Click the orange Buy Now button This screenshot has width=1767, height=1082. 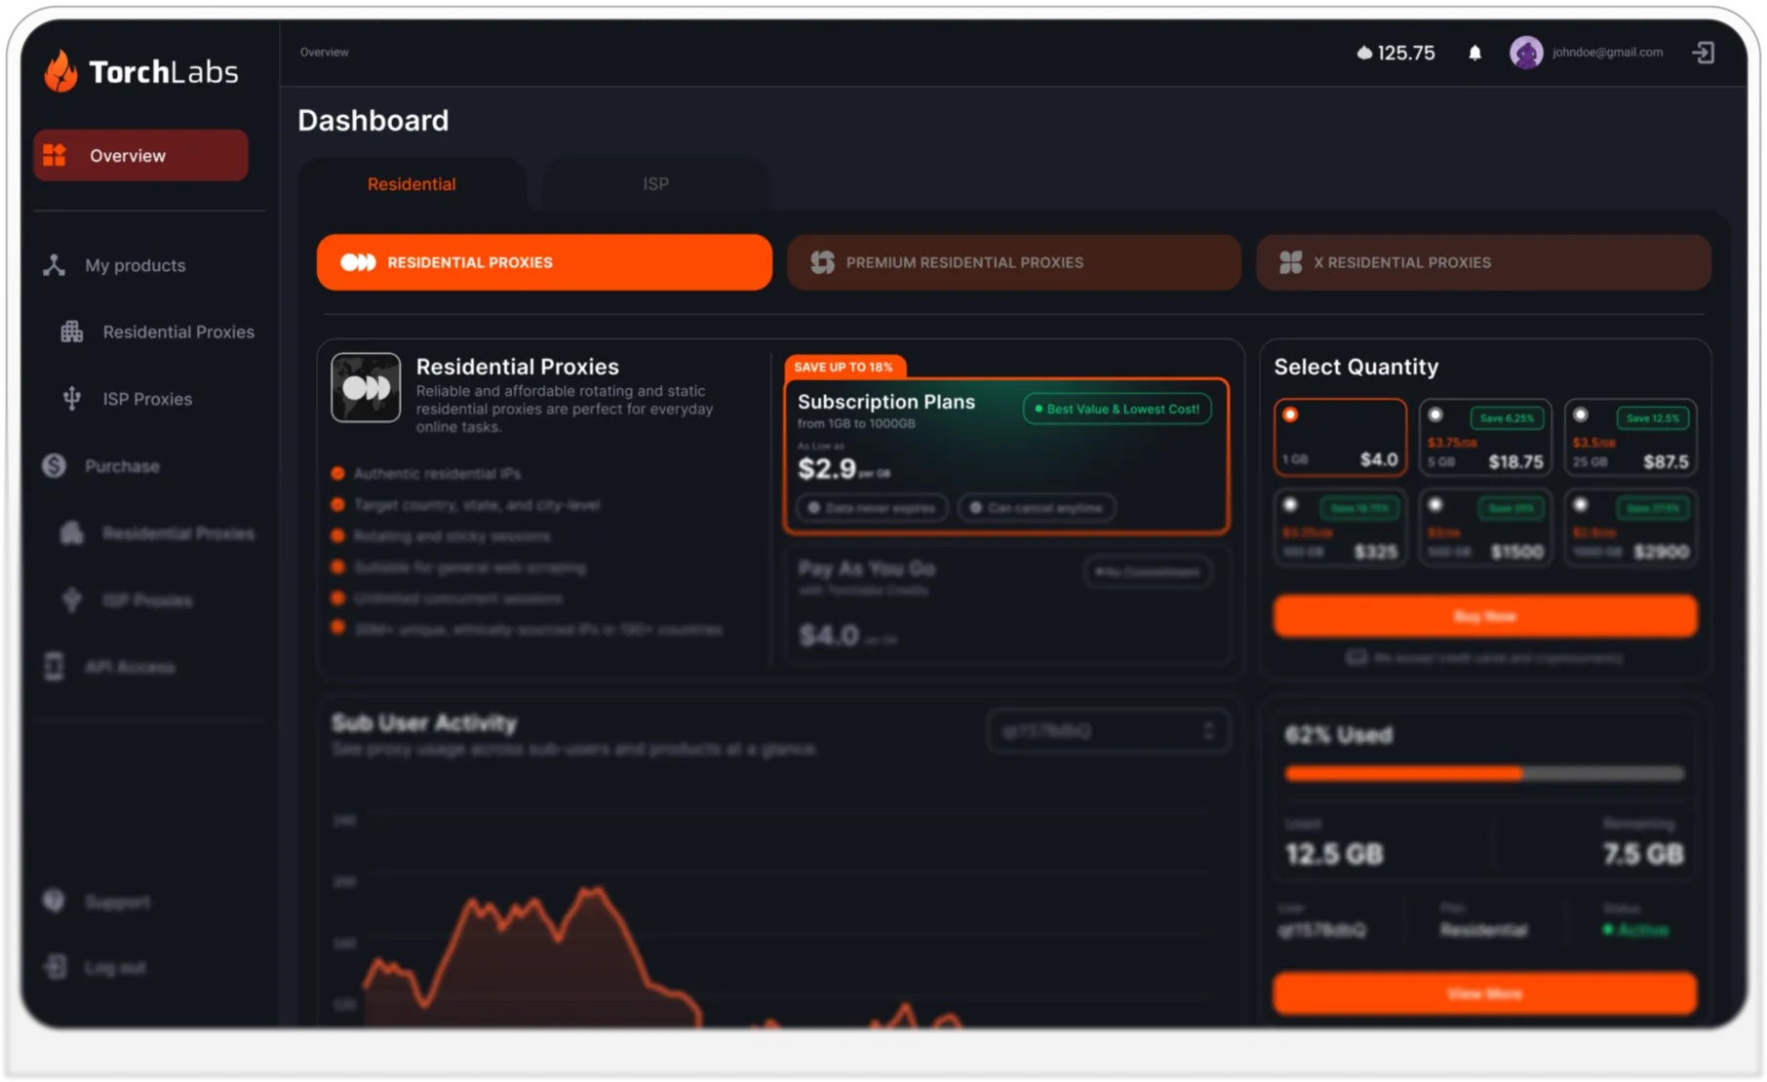(x=1484, y=616)
